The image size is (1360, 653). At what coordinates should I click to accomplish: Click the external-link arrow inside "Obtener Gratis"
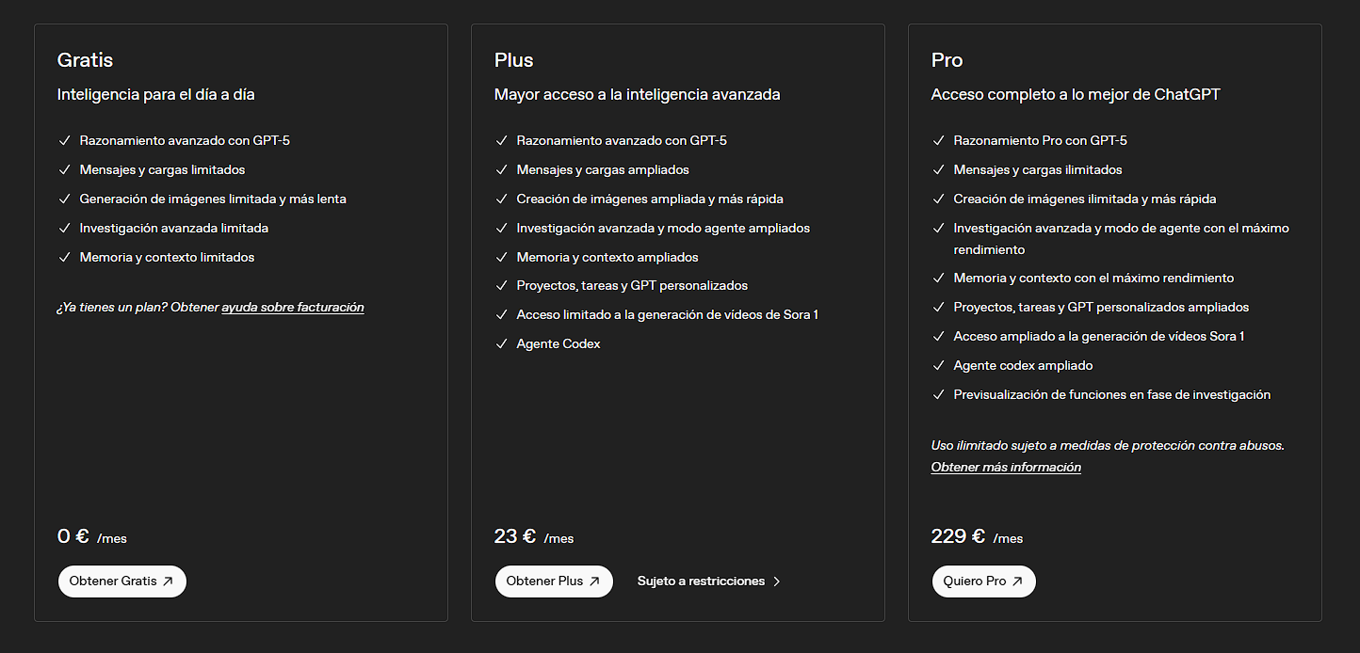tap(170, 581)
